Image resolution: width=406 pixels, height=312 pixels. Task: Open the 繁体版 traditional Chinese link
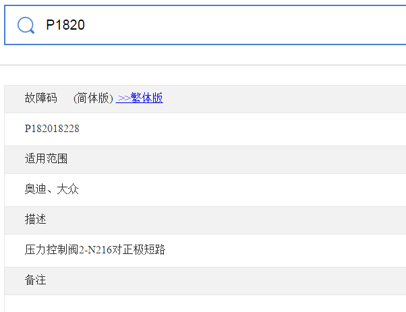click(x=140, y=98)
